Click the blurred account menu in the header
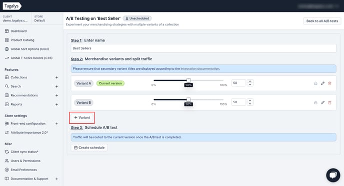344x186 pixels. (318, 6)
